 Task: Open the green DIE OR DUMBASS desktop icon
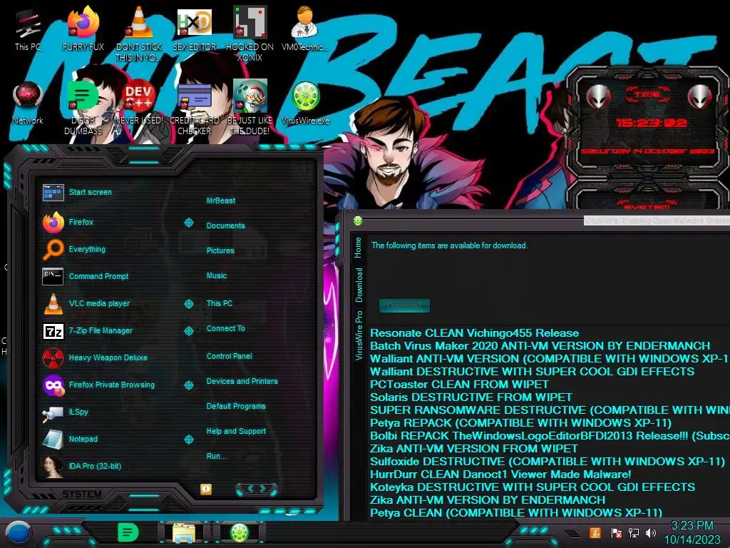point(83,108)
